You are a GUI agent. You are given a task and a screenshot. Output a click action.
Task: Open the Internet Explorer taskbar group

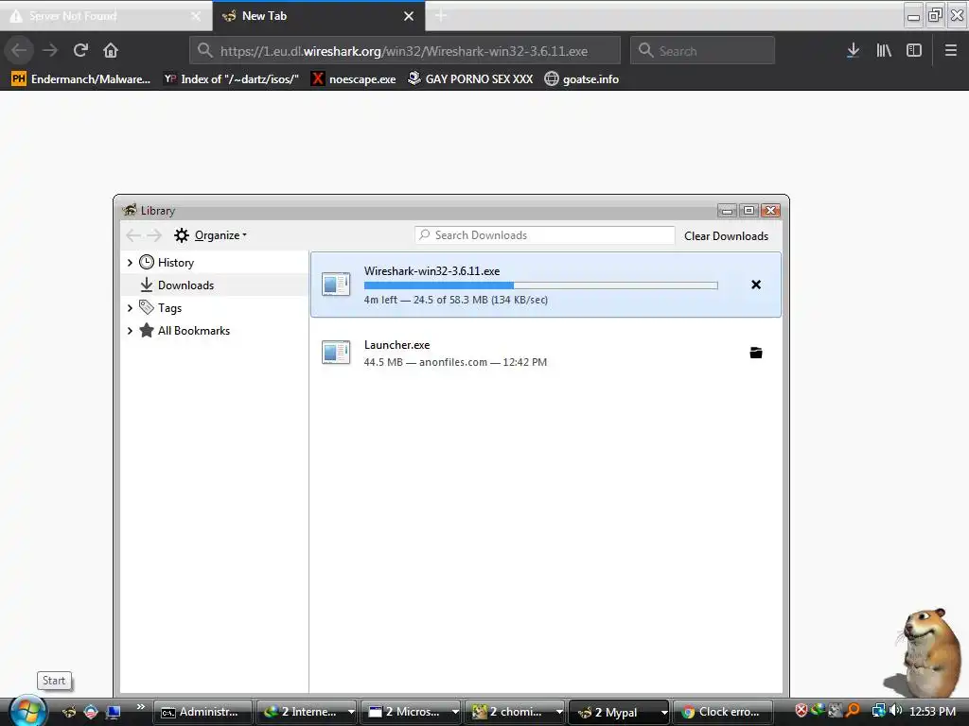[307, 712]
